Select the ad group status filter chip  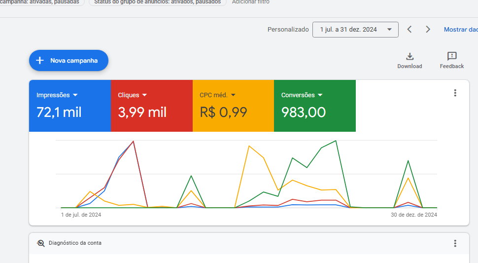click(157, 2)
